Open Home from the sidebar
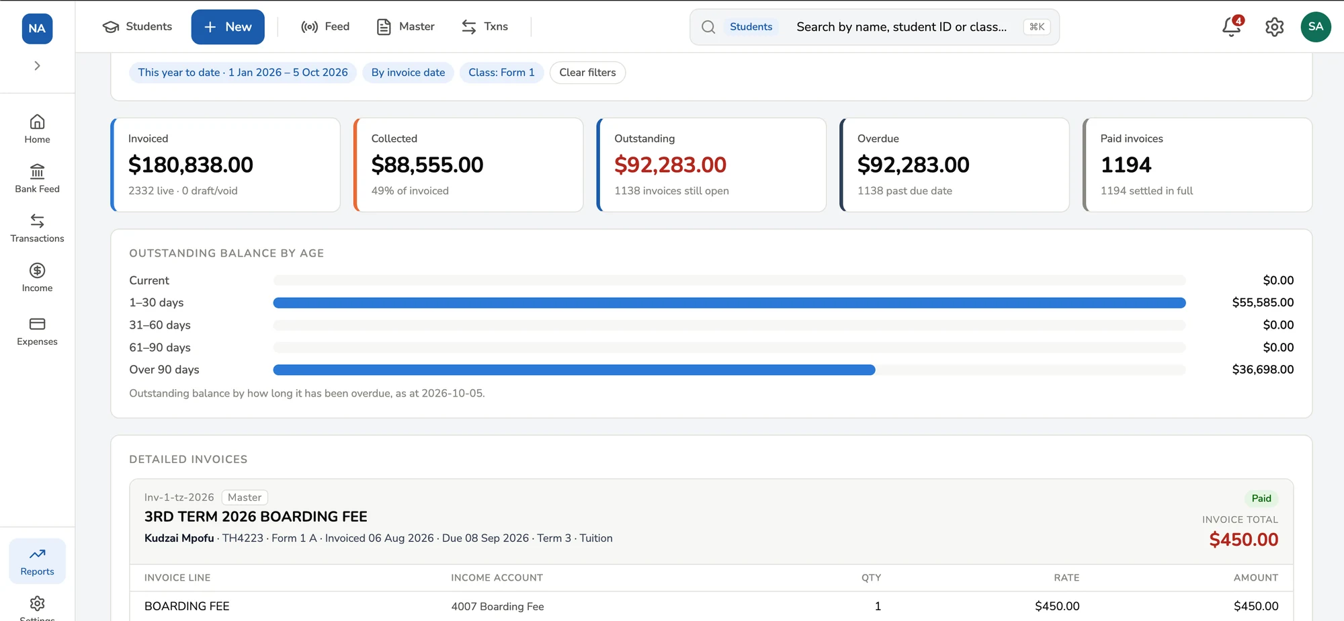The height and width of the screenshot is (621, 1344). point(37,129)
